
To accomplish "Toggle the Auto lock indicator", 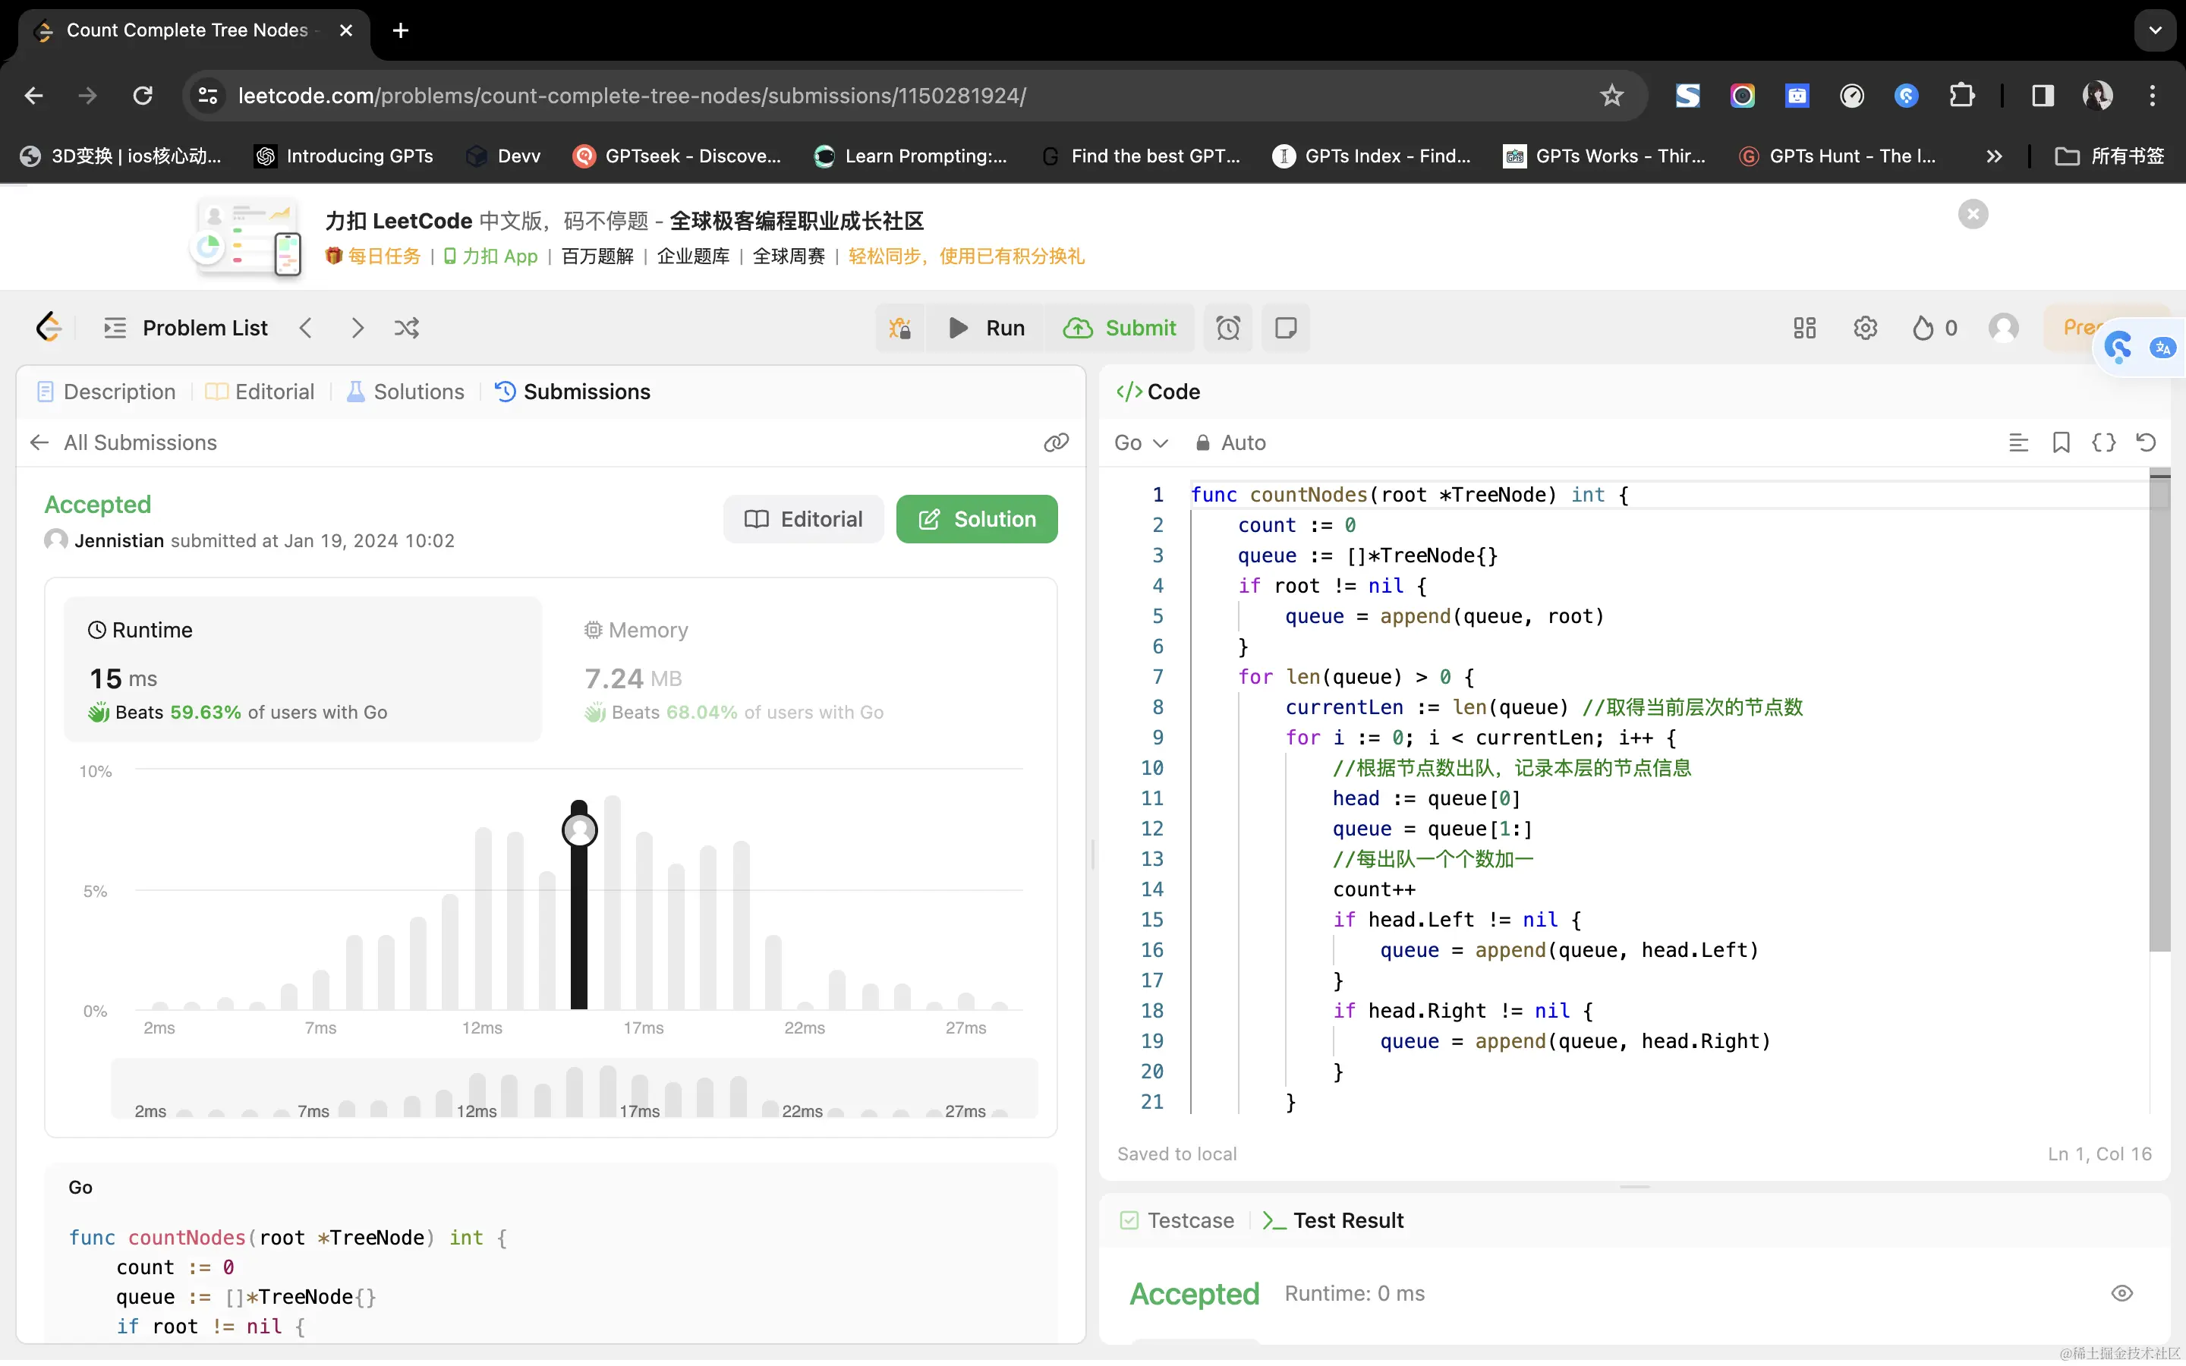I will click(x=1230, y=442).
